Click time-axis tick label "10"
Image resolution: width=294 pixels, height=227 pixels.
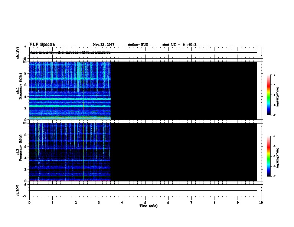tap(261, 202)
